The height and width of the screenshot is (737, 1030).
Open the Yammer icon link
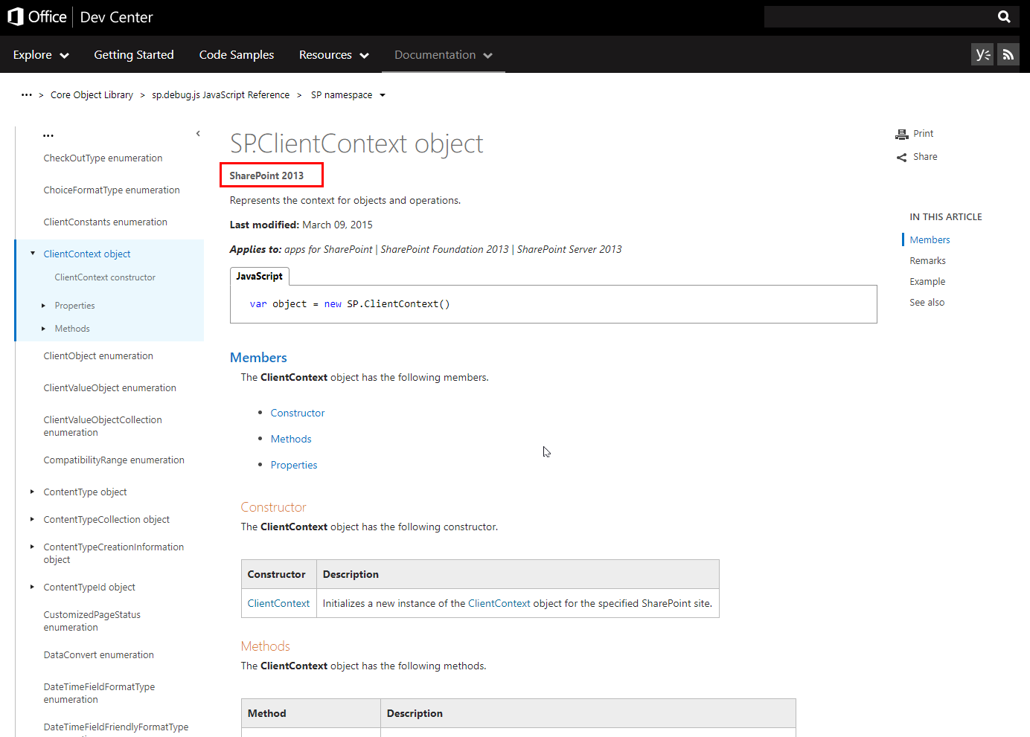(x=982, y=54)
